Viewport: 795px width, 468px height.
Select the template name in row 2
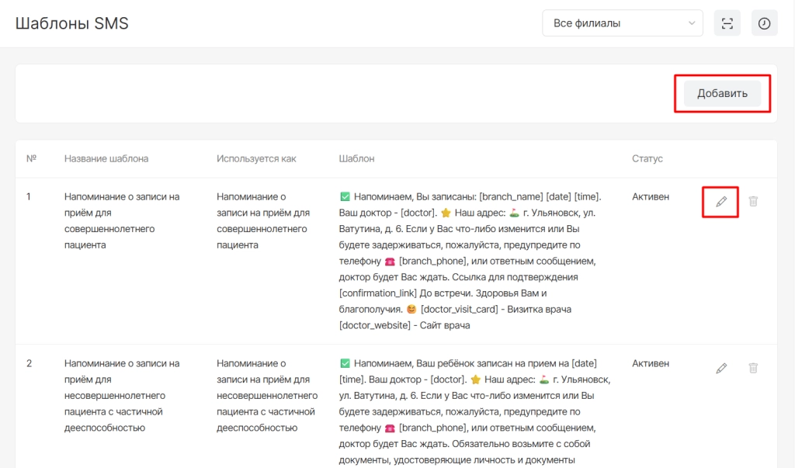click(121, 395)
